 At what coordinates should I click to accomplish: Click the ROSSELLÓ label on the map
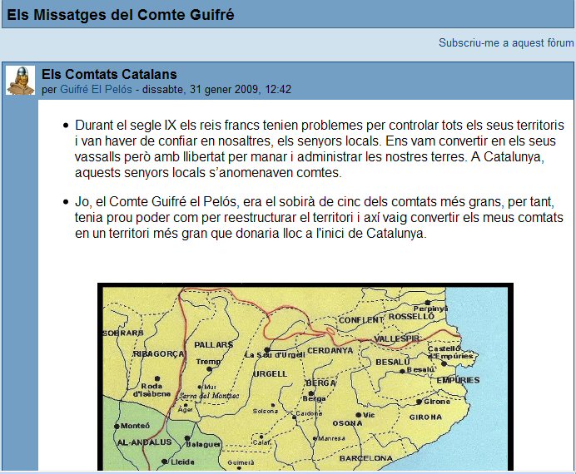coord(411,317)
